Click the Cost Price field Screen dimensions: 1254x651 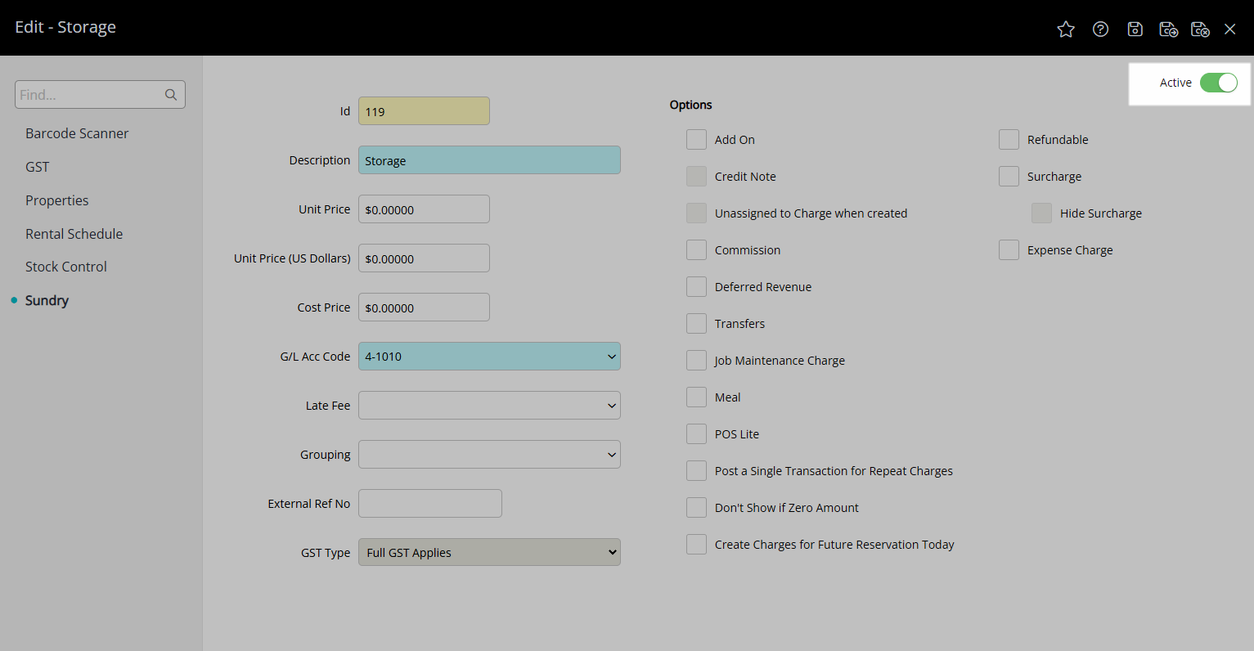[x=424, y=308]
